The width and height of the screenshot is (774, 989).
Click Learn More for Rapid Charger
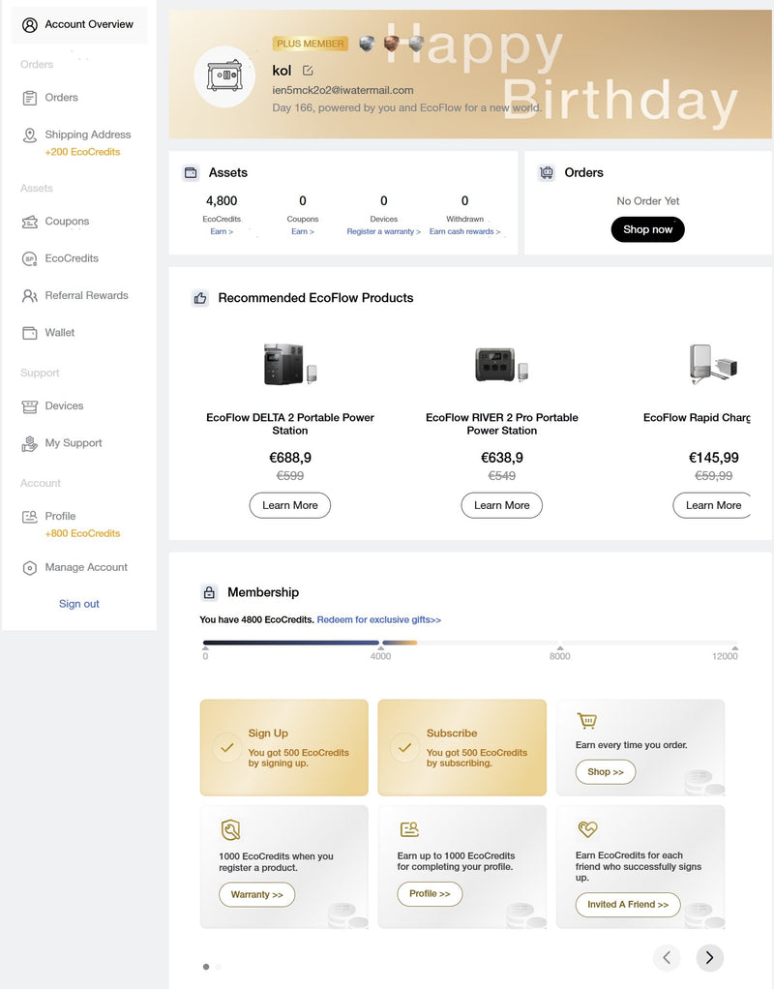coord(713,505)
